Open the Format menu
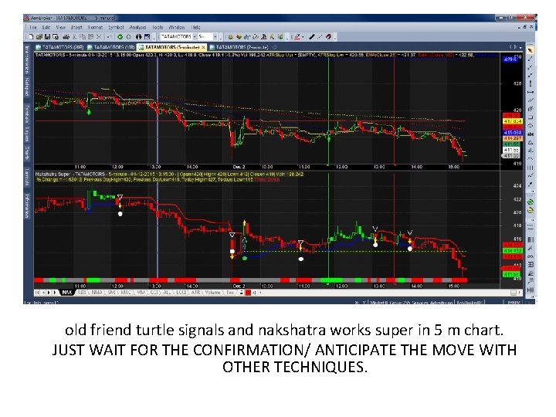Viewport: 556px width, 417px height. pyautogui.click(x=95, y=27)
